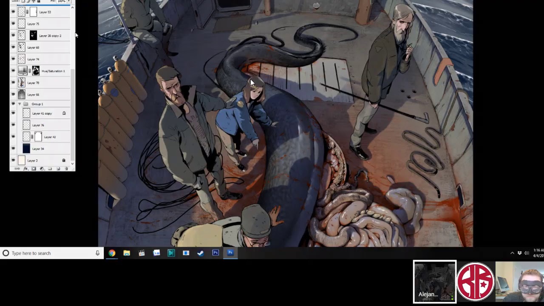Hide Layer 34 using the eye icon
This screenshot has height=306, width=544.
[13, 148]
